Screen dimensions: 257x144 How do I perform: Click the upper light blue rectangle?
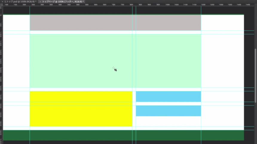coord(168,96)
